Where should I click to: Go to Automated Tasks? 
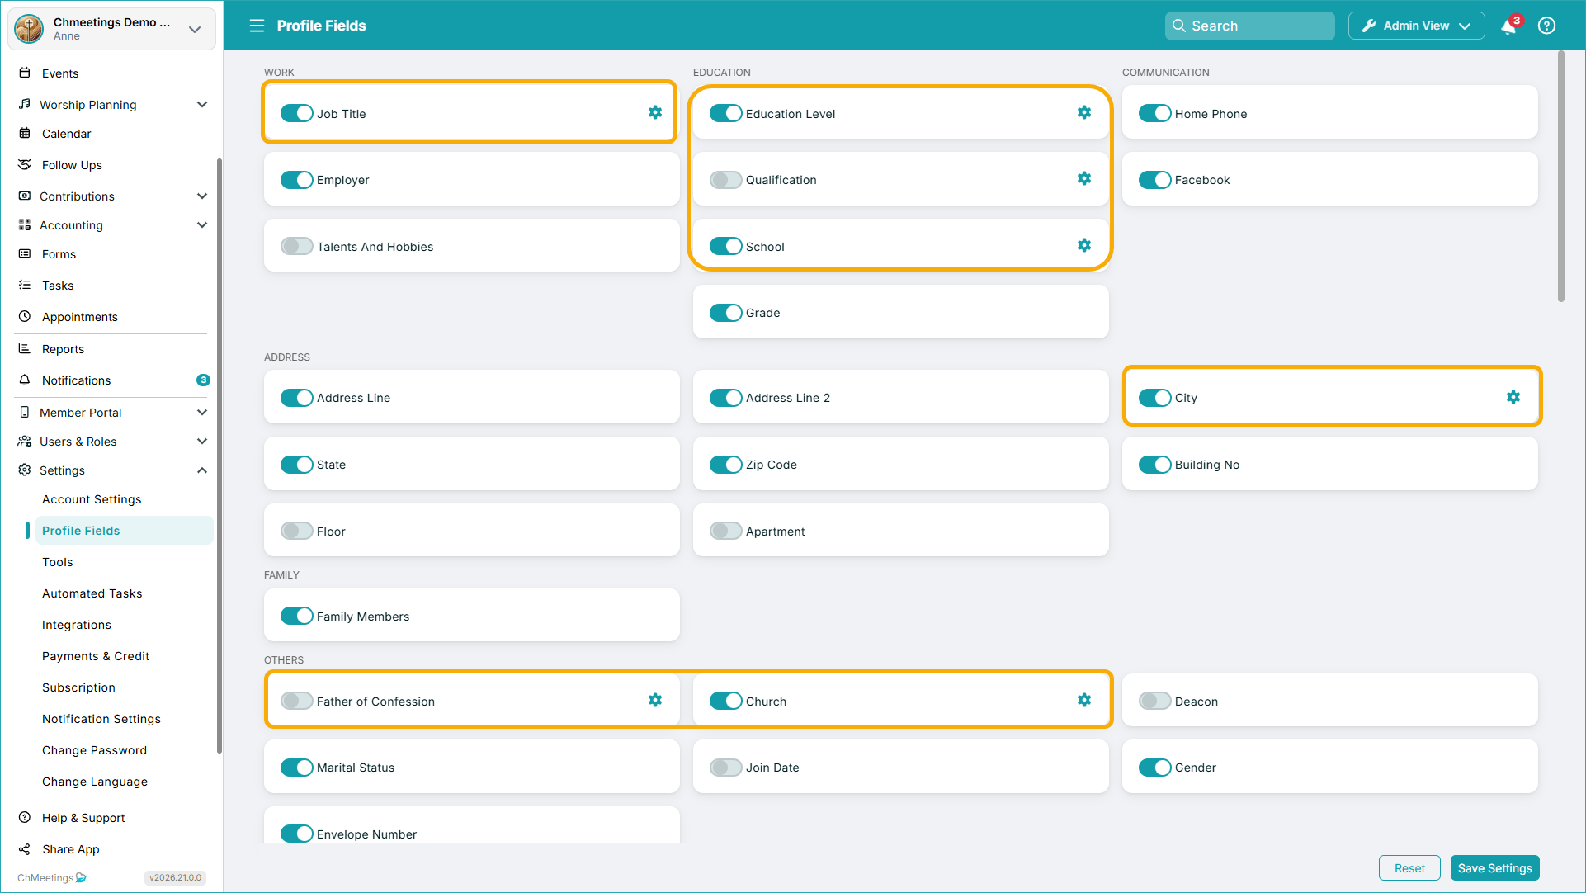[92, 593]
